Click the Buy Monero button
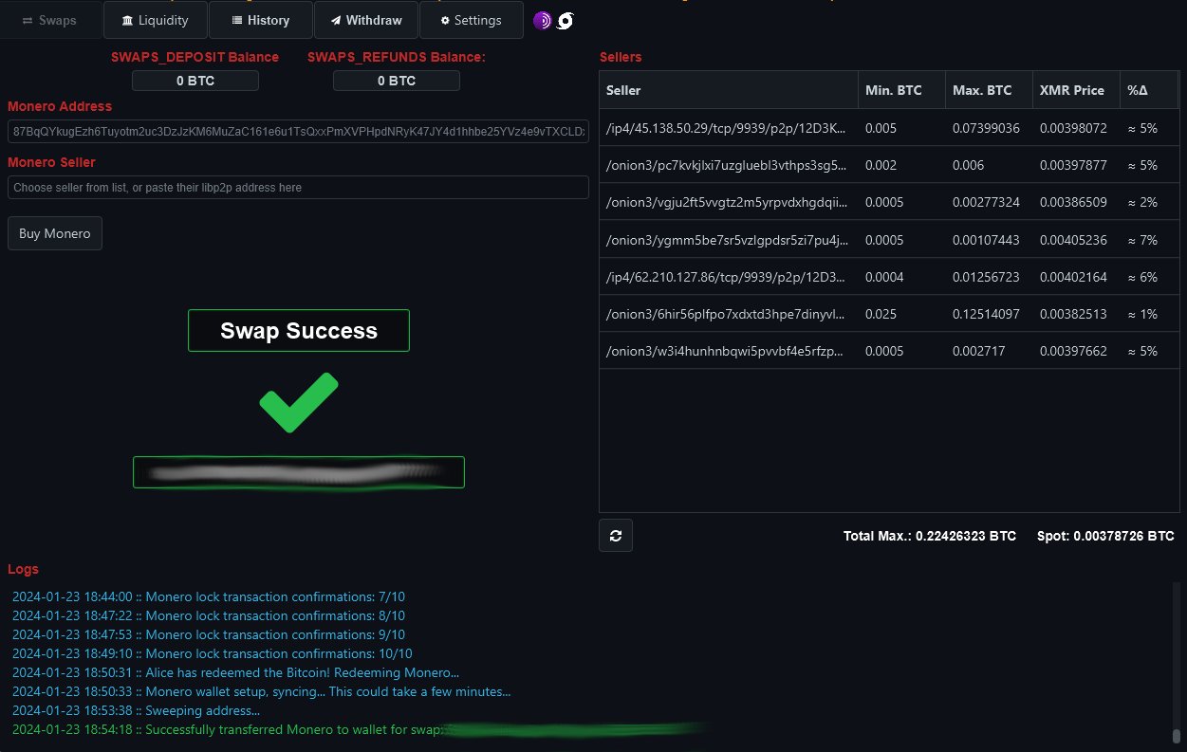 [55, 233]
